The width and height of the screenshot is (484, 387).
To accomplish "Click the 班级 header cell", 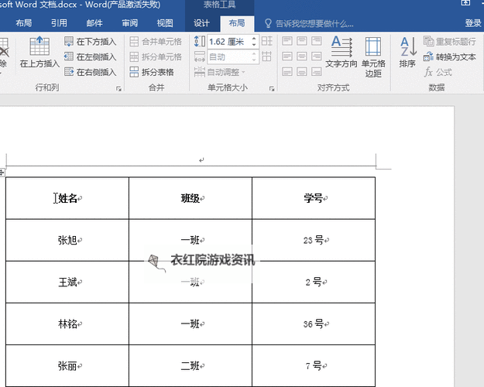I will point(191,198).
